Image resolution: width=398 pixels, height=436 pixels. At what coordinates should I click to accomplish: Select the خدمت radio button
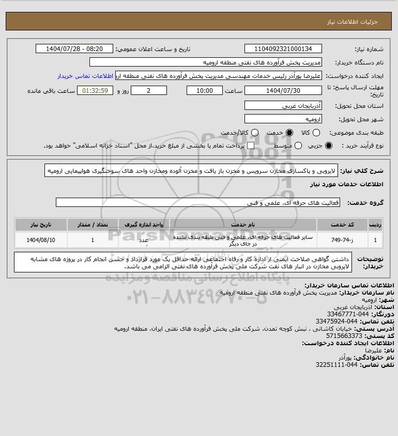coord(289,133)
